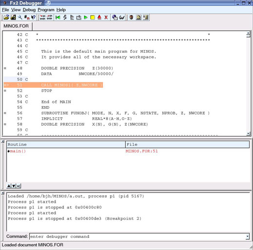Image resolution: width=253 pixels, height=250 pixels.
Task: Close the call stack panel
Action: (x=3, y=141)
